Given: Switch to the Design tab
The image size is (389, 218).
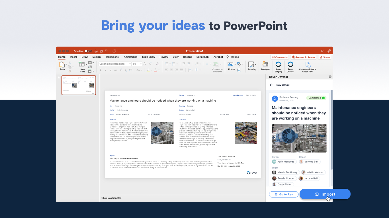Looking at the screenshot, I should pyautogui.click(x=97, y=57).
